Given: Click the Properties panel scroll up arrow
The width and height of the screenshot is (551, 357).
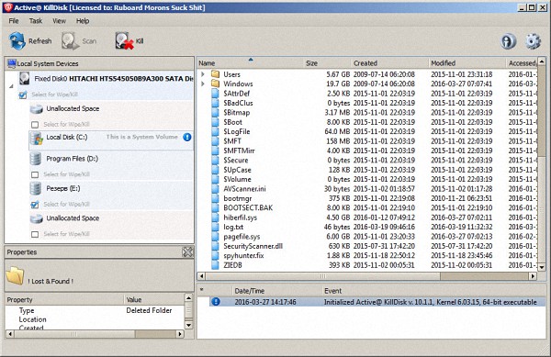Looking at the screenshot, I should point(188,298).
